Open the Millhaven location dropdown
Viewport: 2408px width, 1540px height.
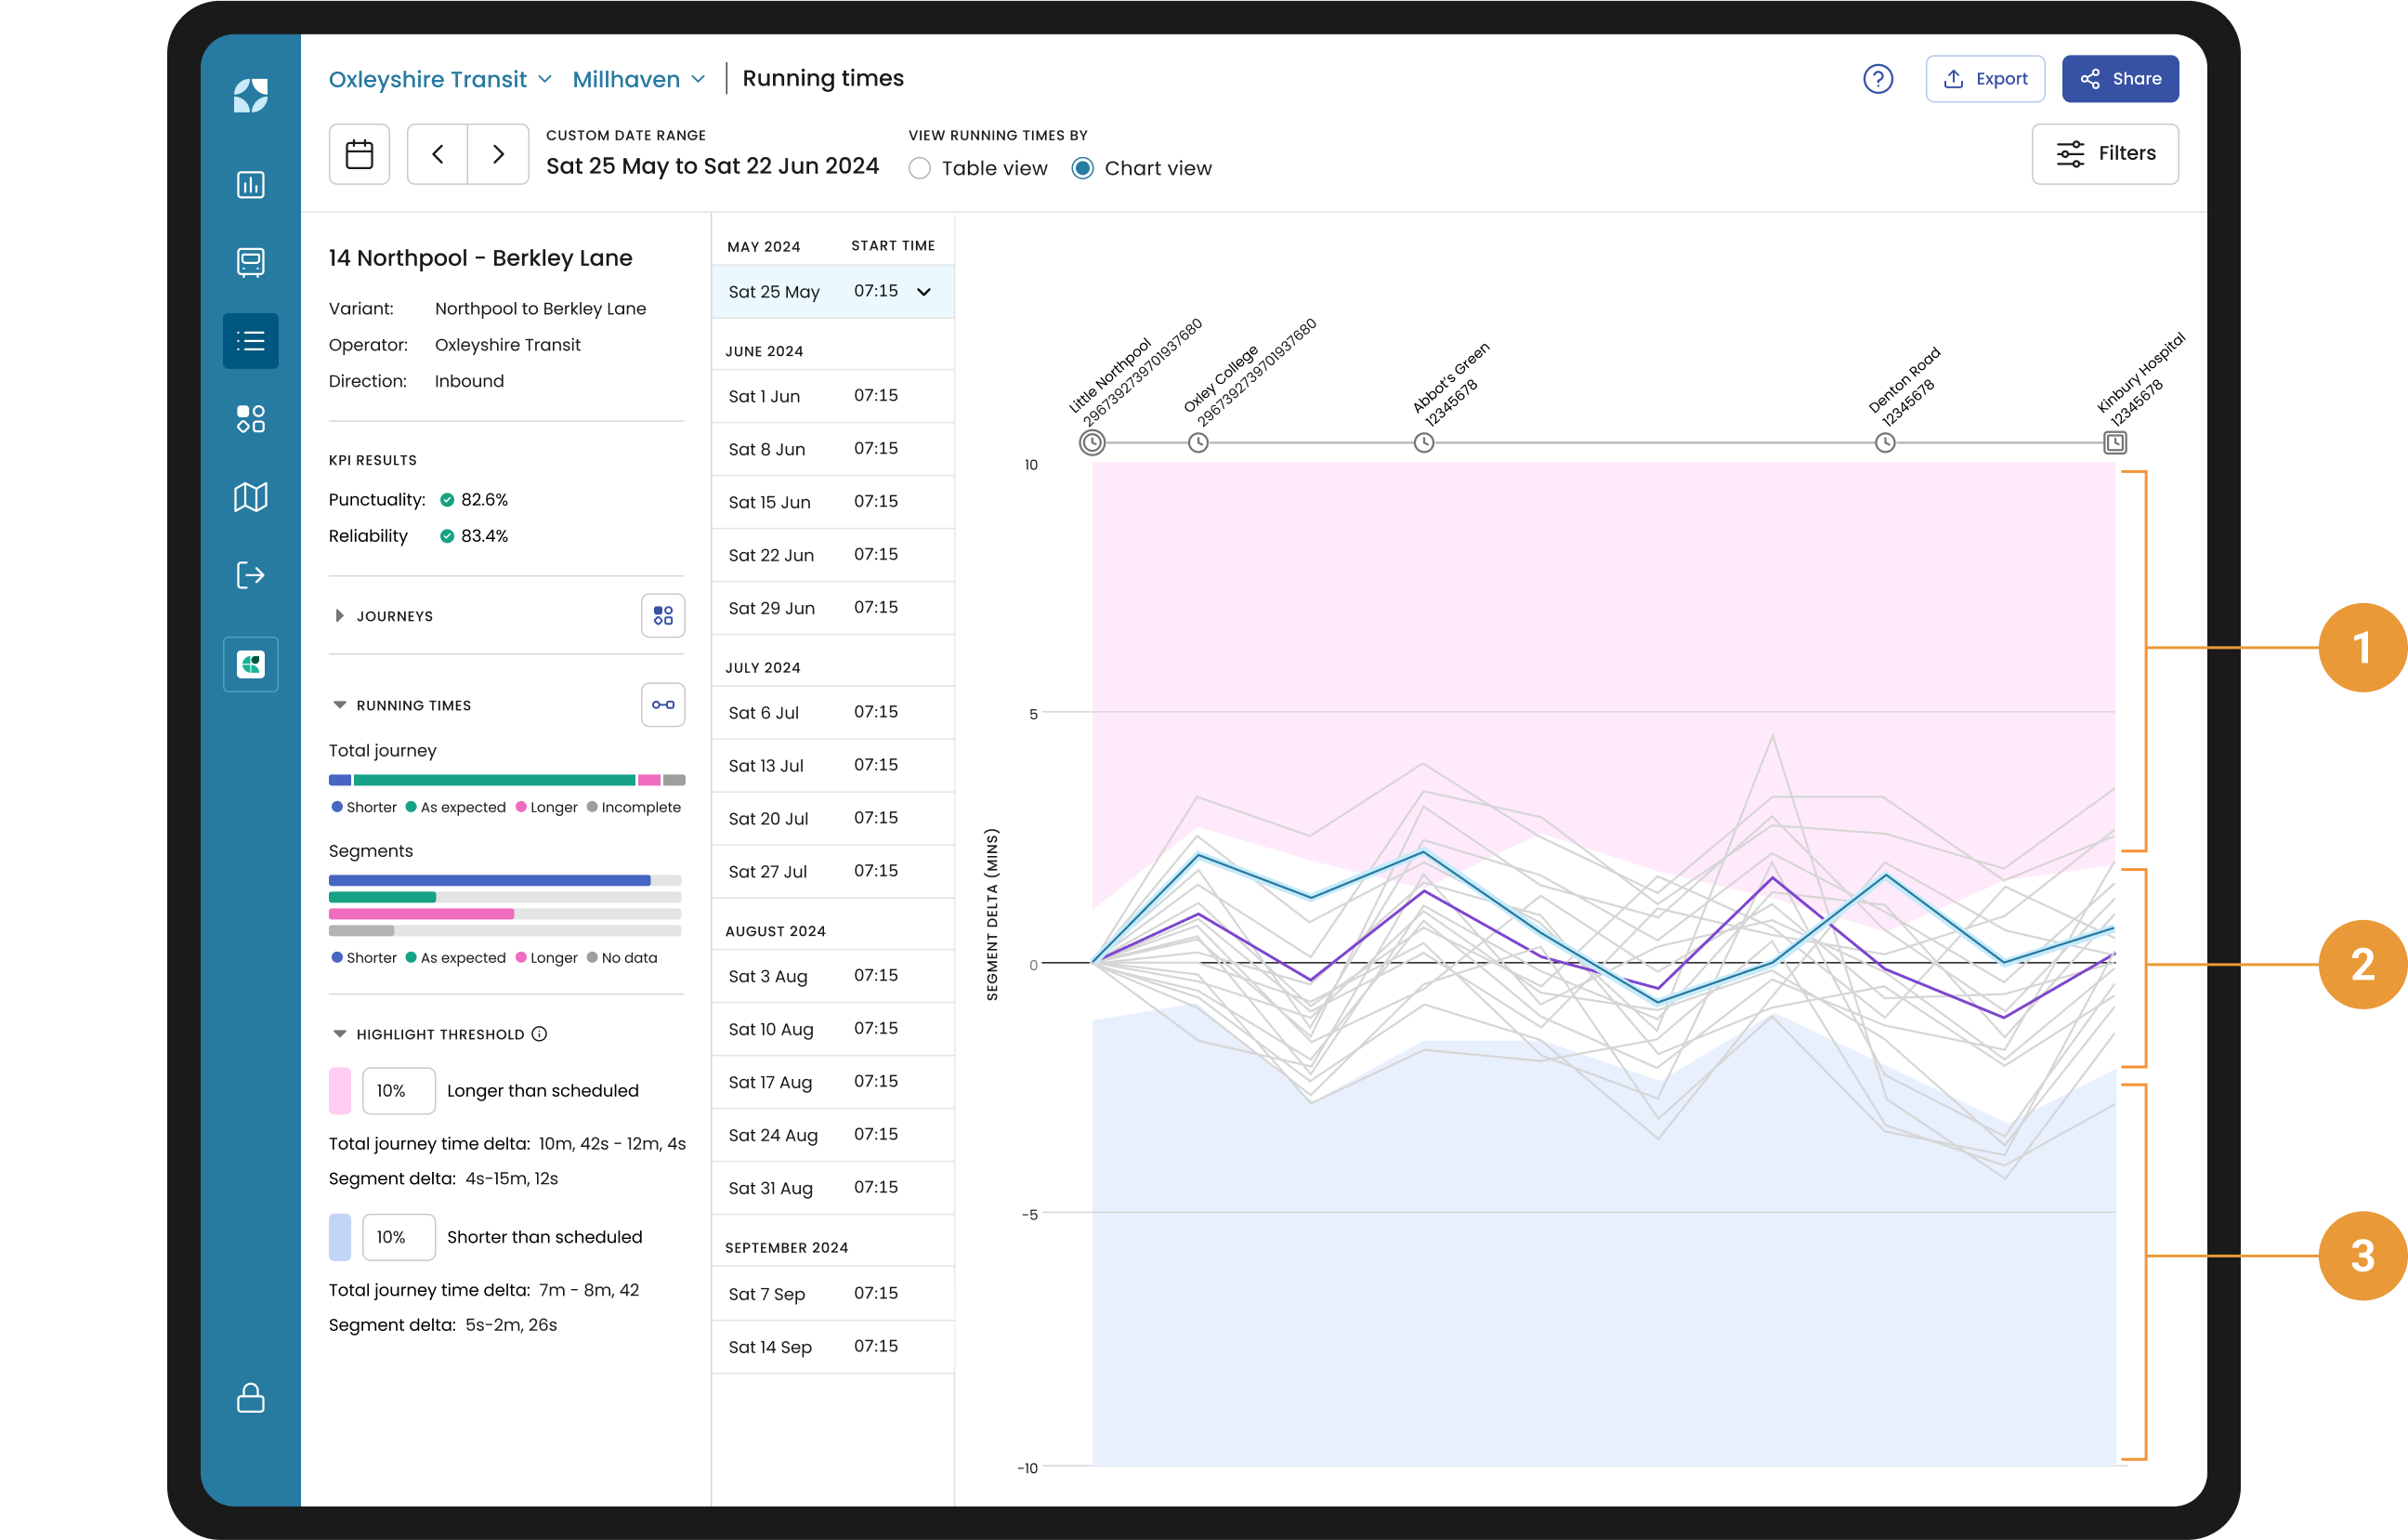tap(639, 79)
